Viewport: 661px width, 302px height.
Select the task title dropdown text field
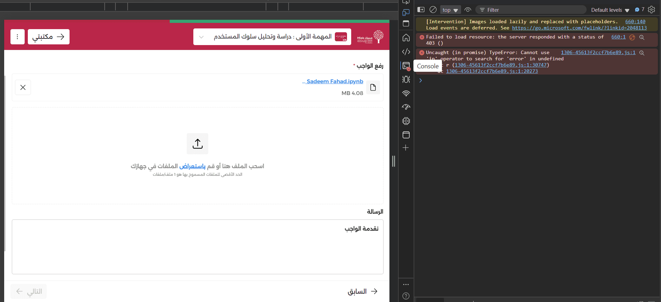click(272, 37)
